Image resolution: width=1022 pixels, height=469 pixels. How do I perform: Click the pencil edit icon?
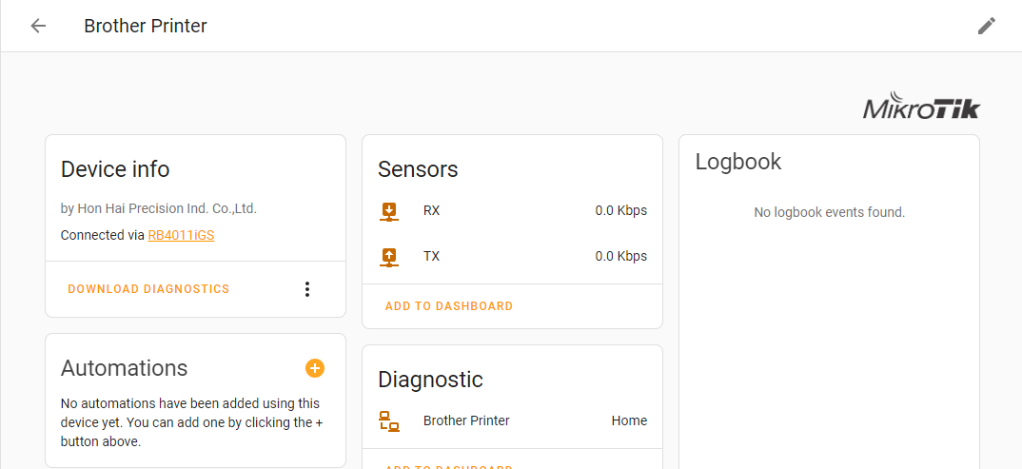(987, 26)
